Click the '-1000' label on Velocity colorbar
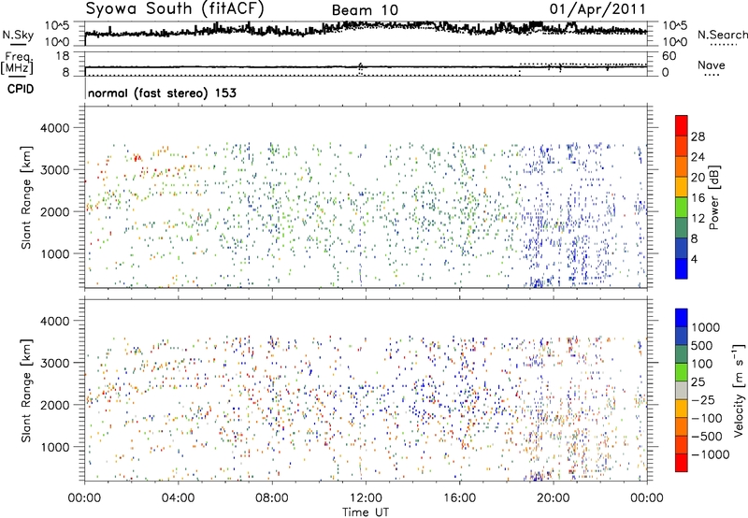This screenshot has height=518, width=748. click(711, 454)
